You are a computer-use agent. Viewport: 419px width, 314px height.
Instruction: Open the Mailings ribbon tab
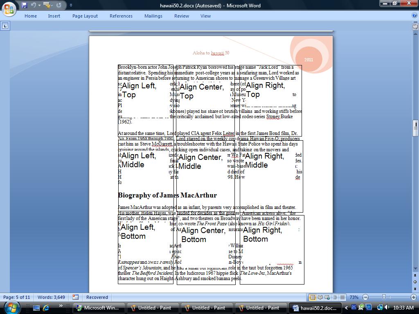tap(153, 16)
